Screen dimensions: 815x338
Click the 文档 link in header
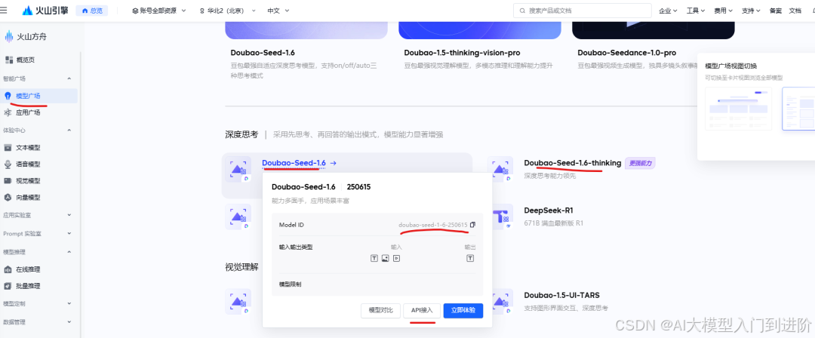click(795, 11)
